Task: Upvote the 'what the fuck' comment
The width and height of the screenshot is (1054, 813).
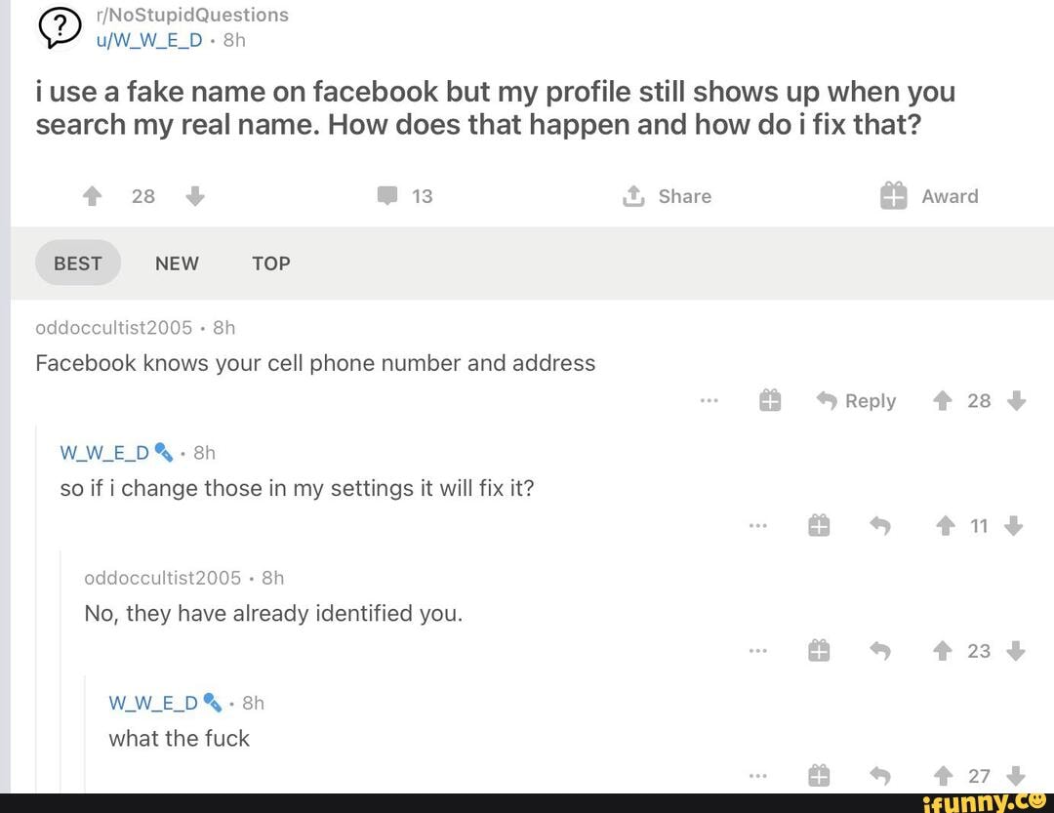Action: 943,775
